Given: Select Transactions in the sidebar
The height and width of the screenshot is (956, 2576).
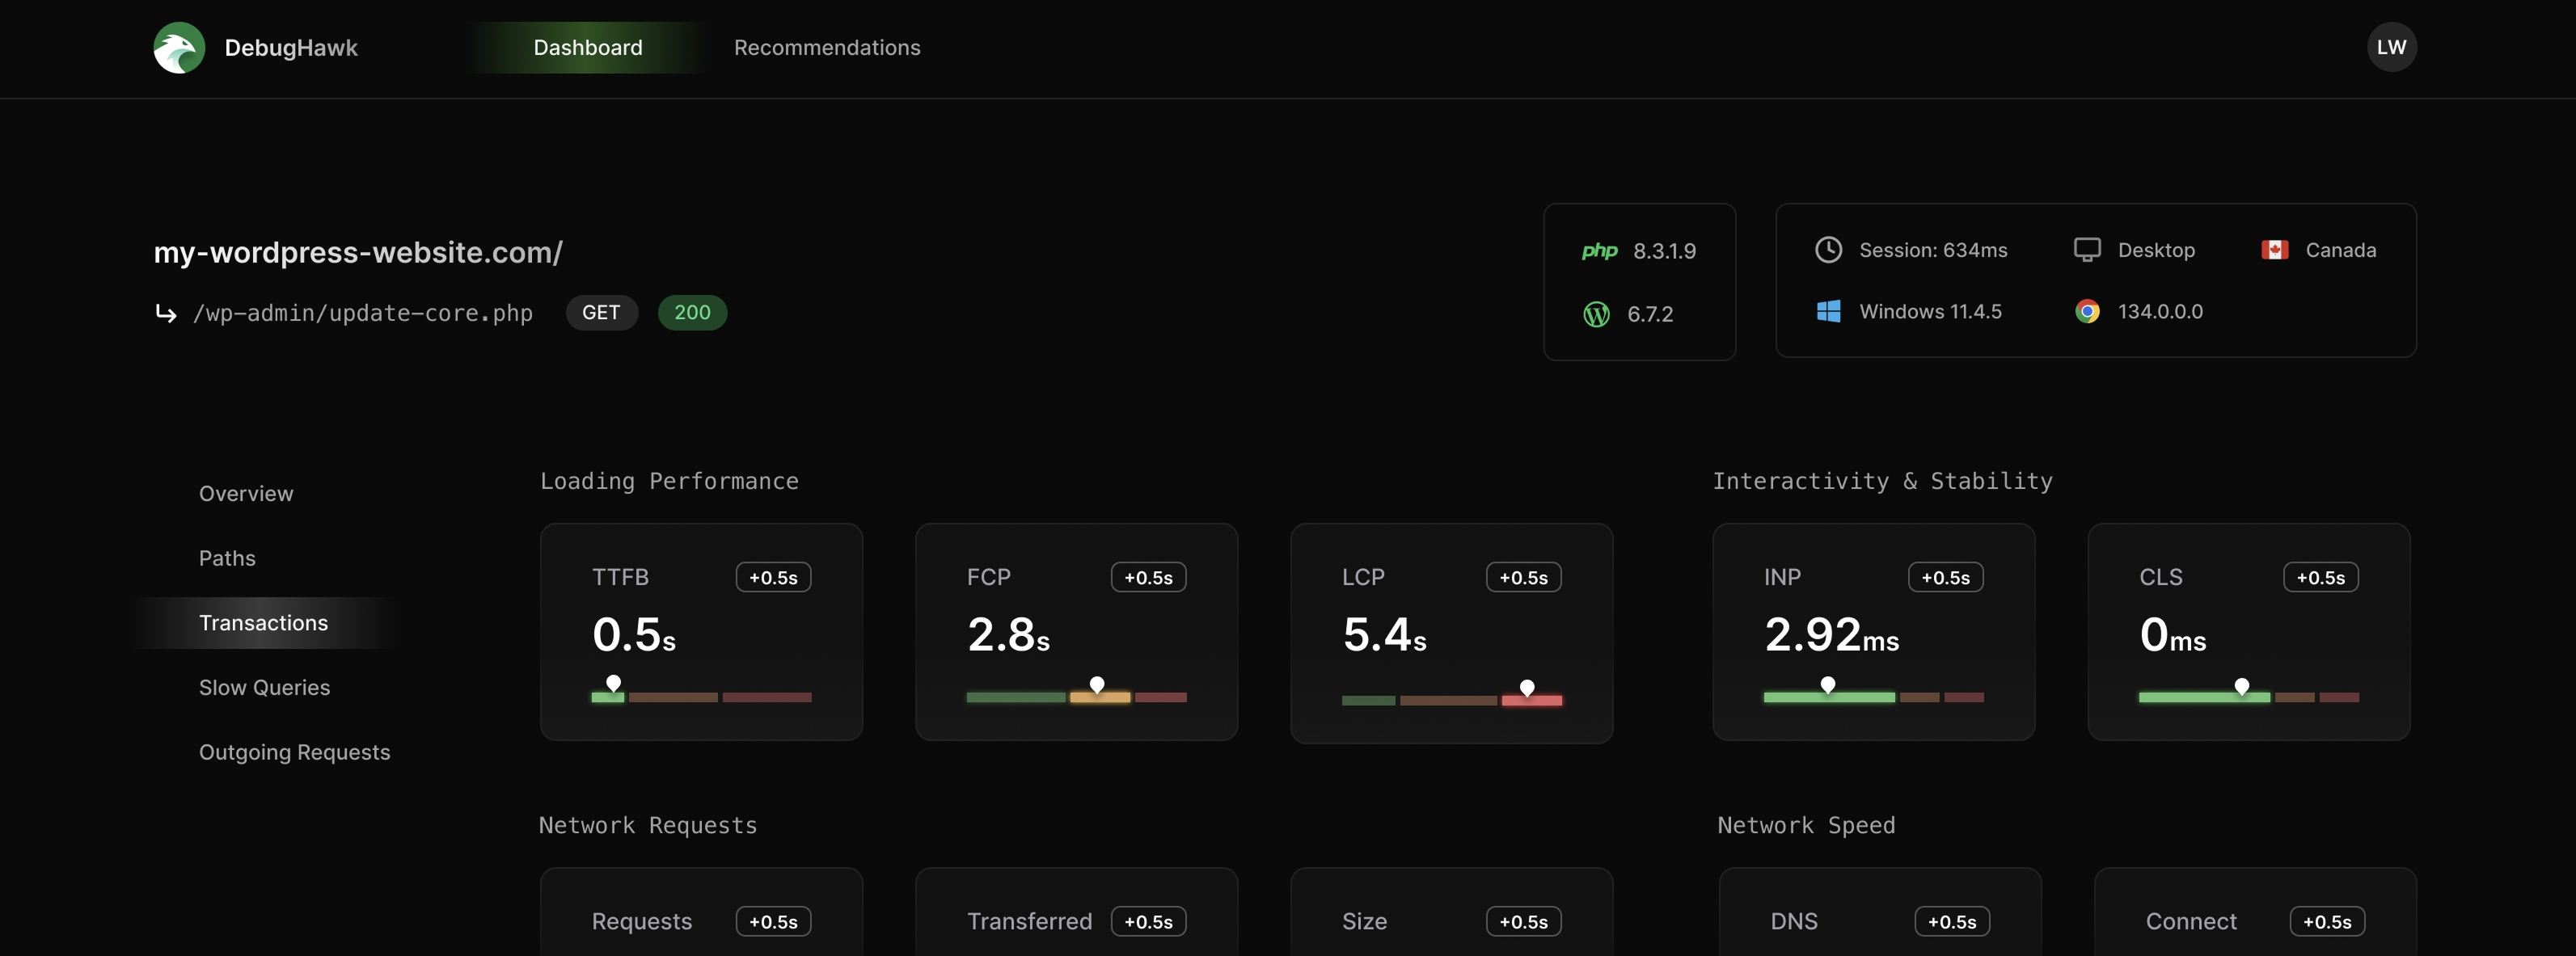Looking at the screenshot, I should [263, 623].
